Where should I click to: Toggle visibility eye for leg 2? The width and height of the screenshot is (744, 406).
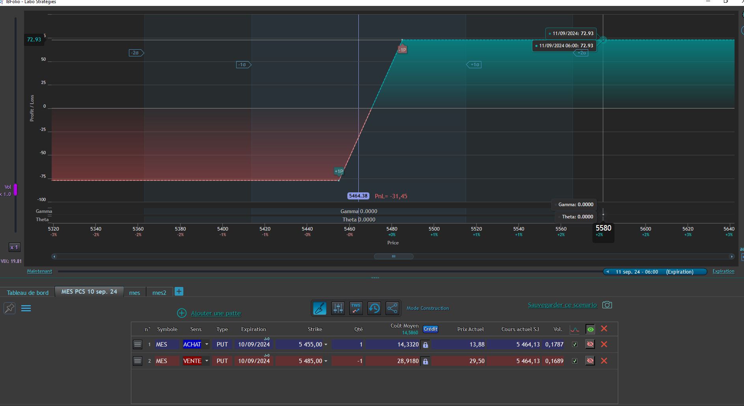tap(590, 361)
